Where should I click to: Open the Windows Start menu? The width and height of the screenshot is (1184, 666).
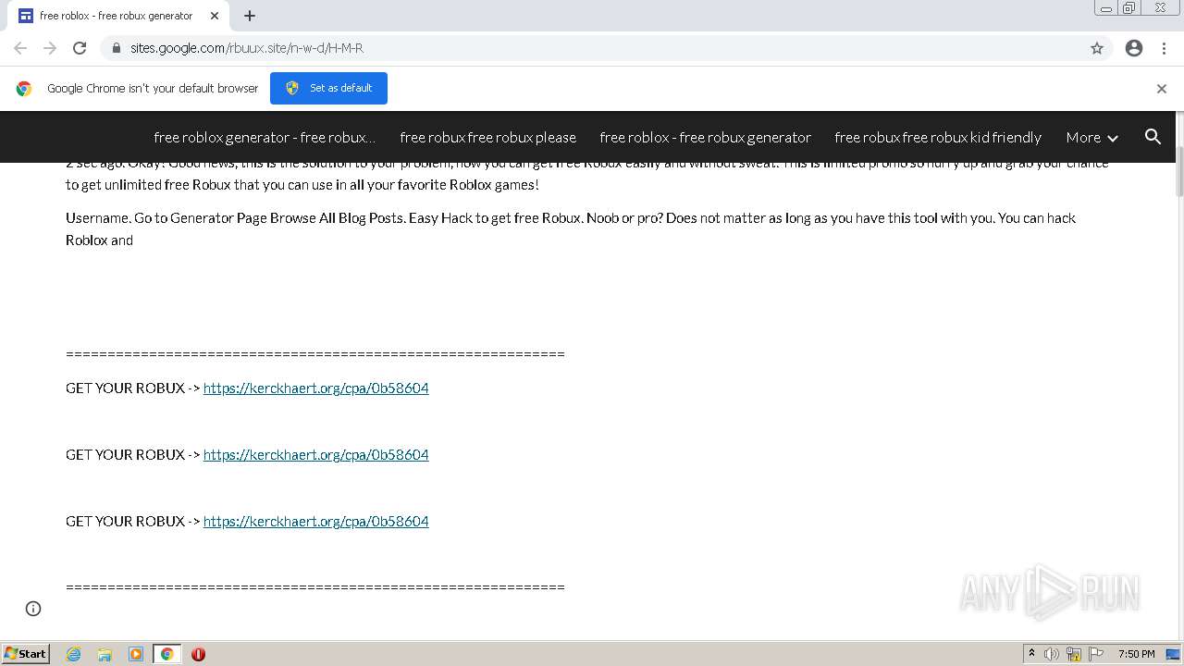tap(25, 653)
